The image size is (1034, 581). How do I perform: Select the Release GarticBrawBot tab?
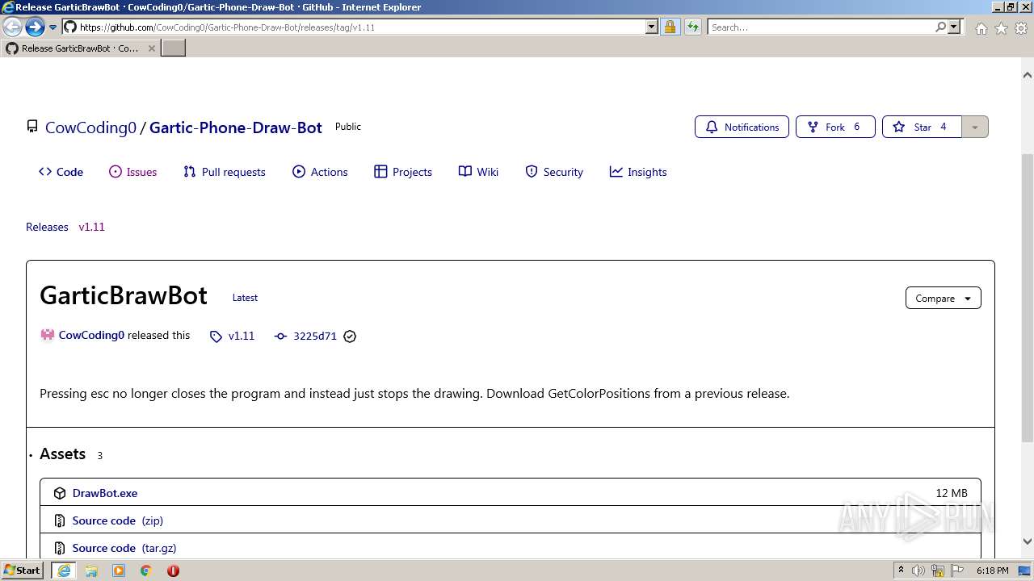tap(79, 48)
